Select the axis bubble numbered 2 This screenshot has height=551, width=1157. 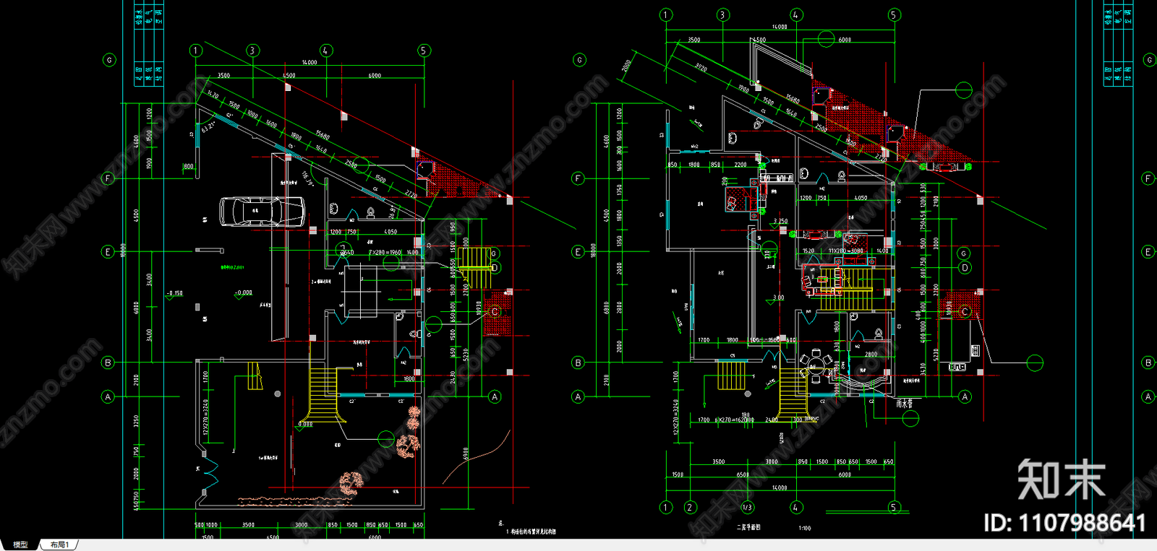pos(690,508)
